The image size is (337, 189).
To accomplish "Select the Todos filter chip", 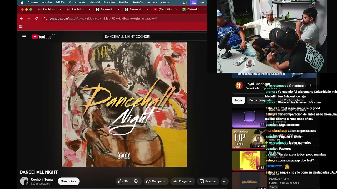I will [x=238, y=100].
